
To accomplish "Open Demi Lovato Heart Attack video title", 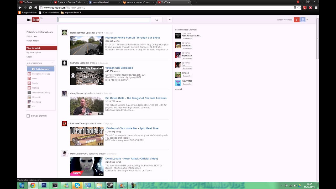I will pos(132,159).
